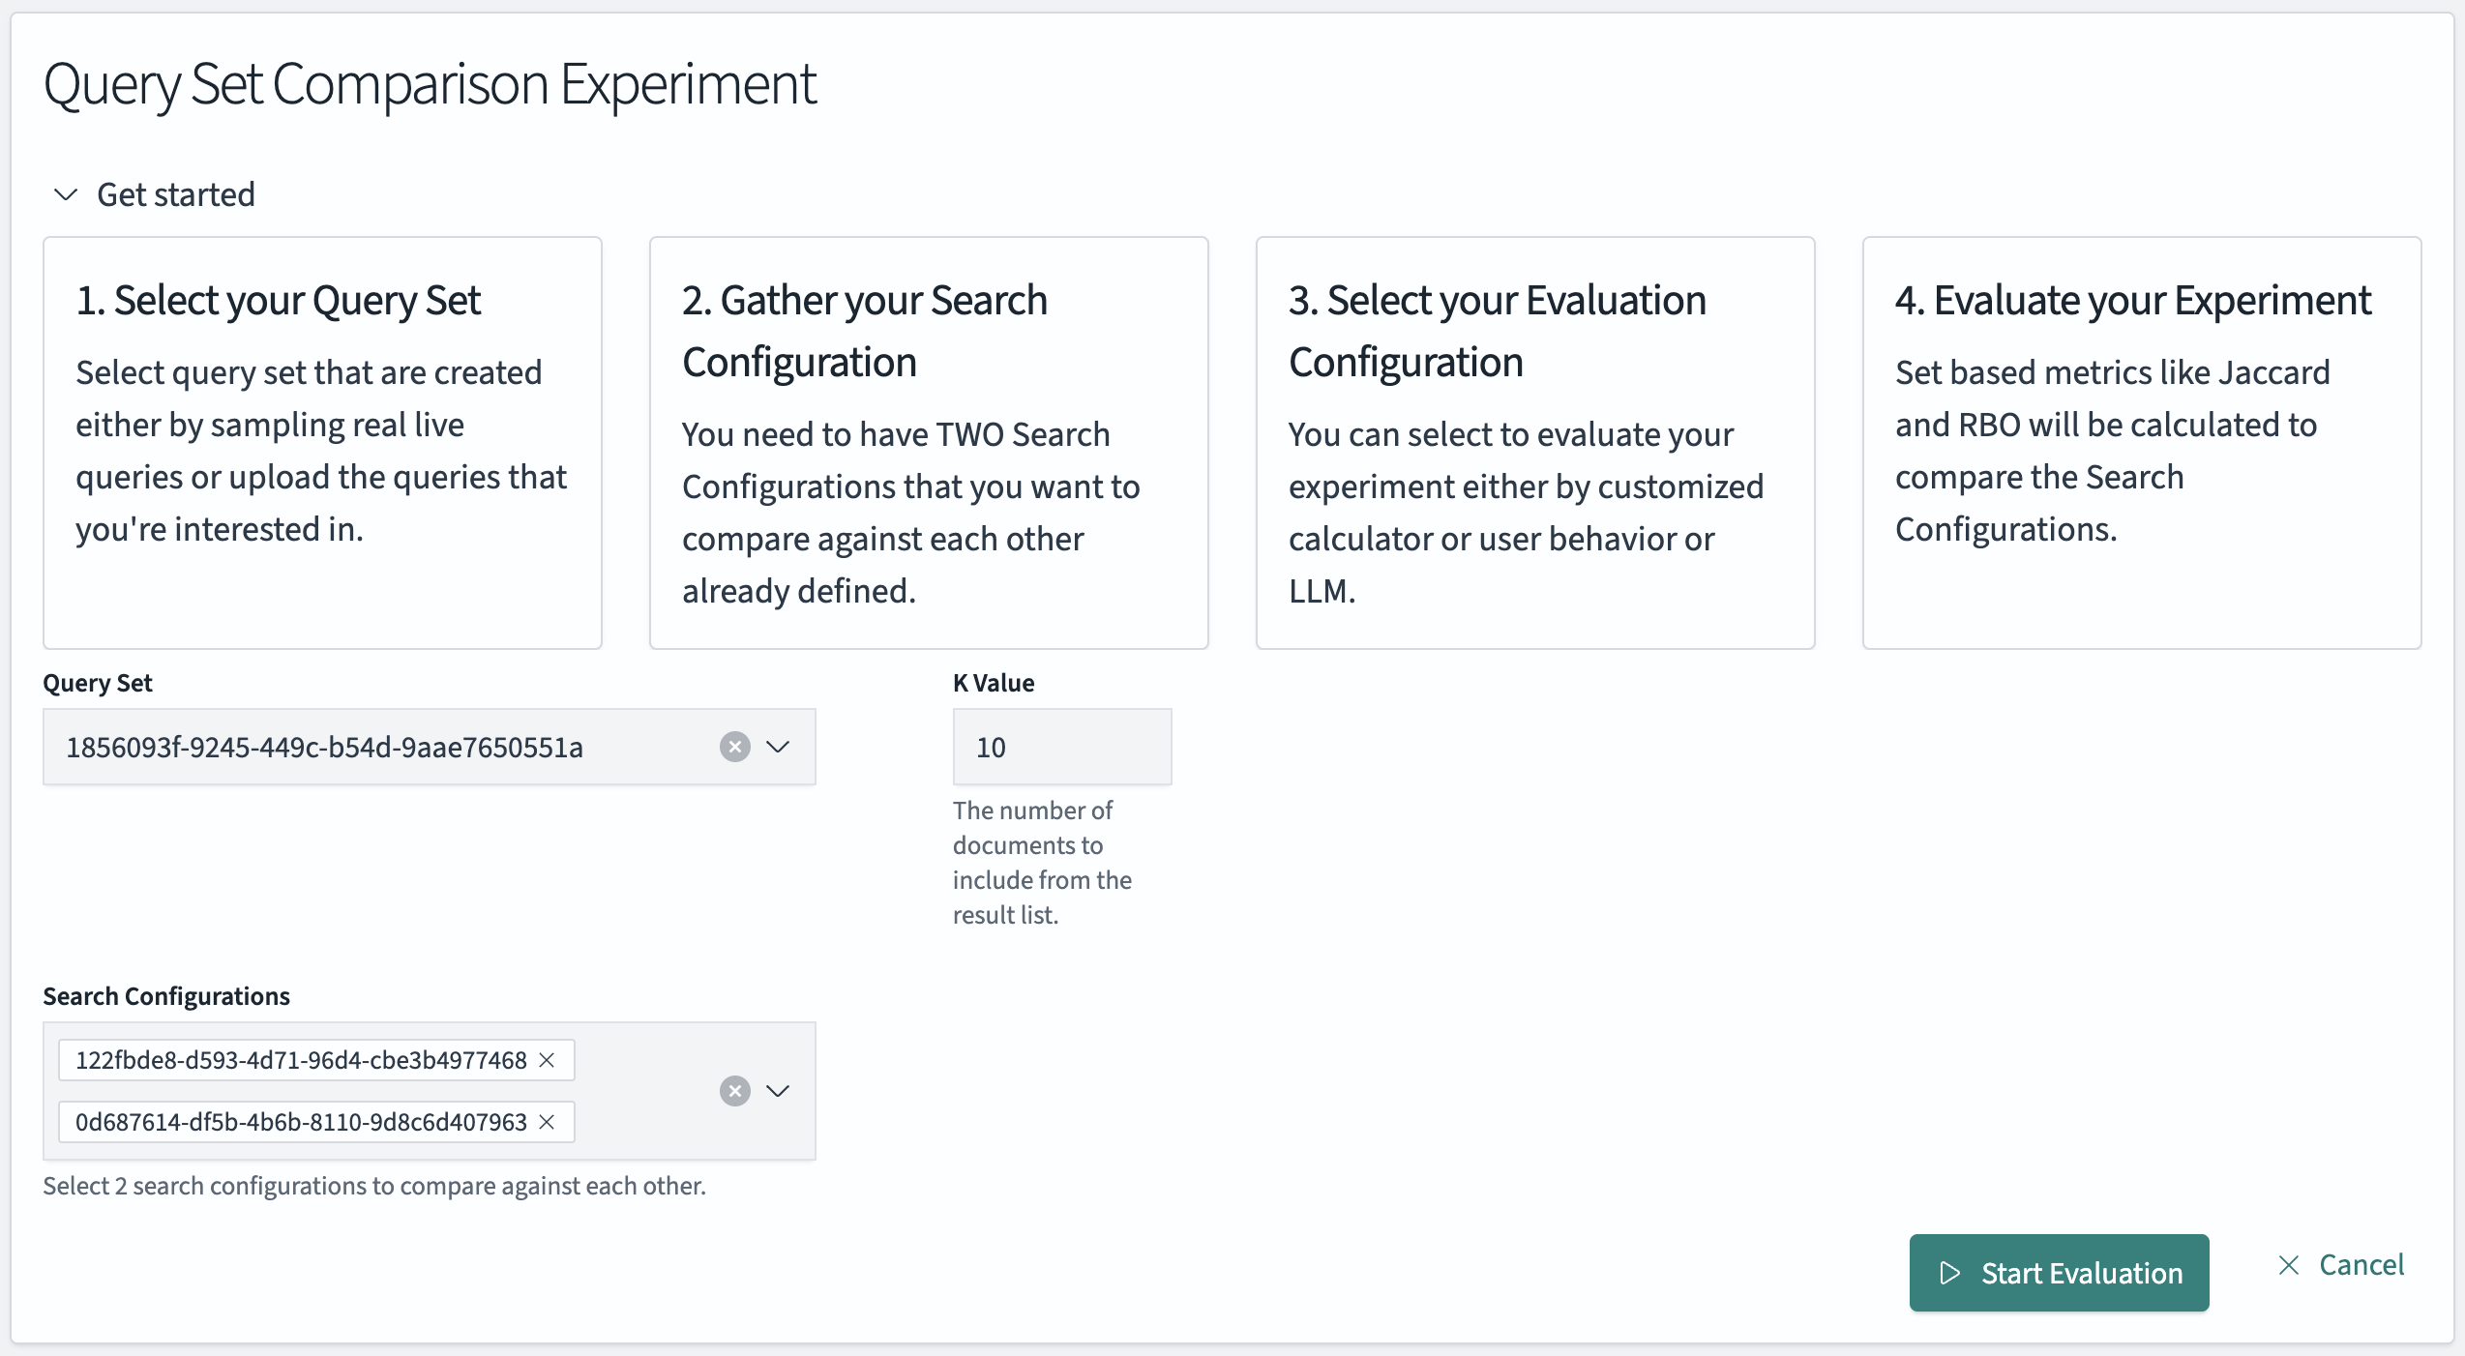
Task: Select the "2. Gather your Search Configuration" card
Action: pyautogui.click(x=929, y=443)
